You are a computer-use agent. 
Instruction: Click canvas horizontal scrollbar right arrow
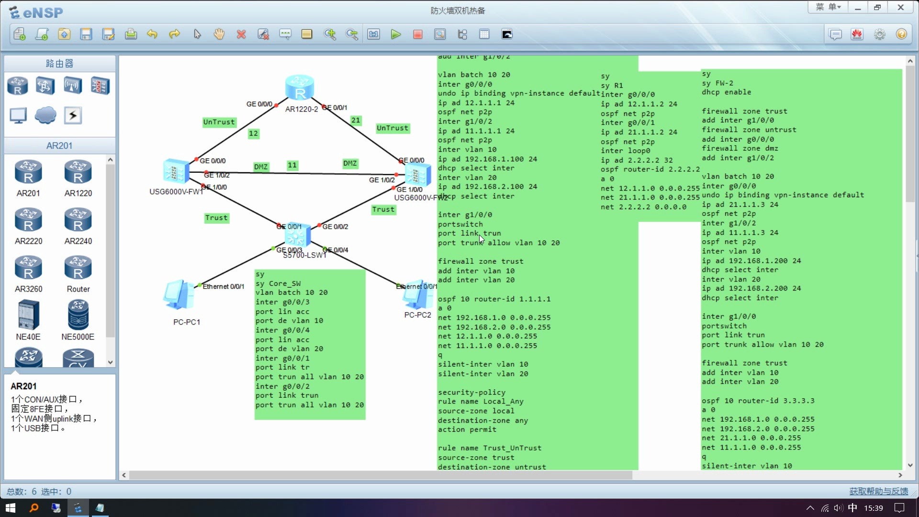point(900,475)
